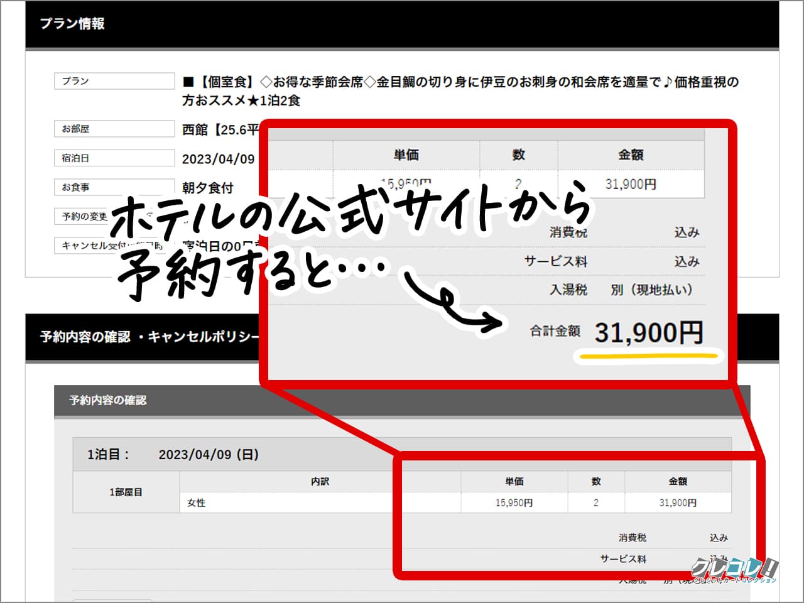Click the プラン label box
Viewport: 804px width, 603px height.
pyautogui.click(x=113, y=80)
